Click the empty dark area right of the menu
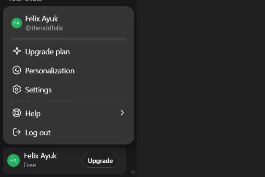 (x=199, y=85)
